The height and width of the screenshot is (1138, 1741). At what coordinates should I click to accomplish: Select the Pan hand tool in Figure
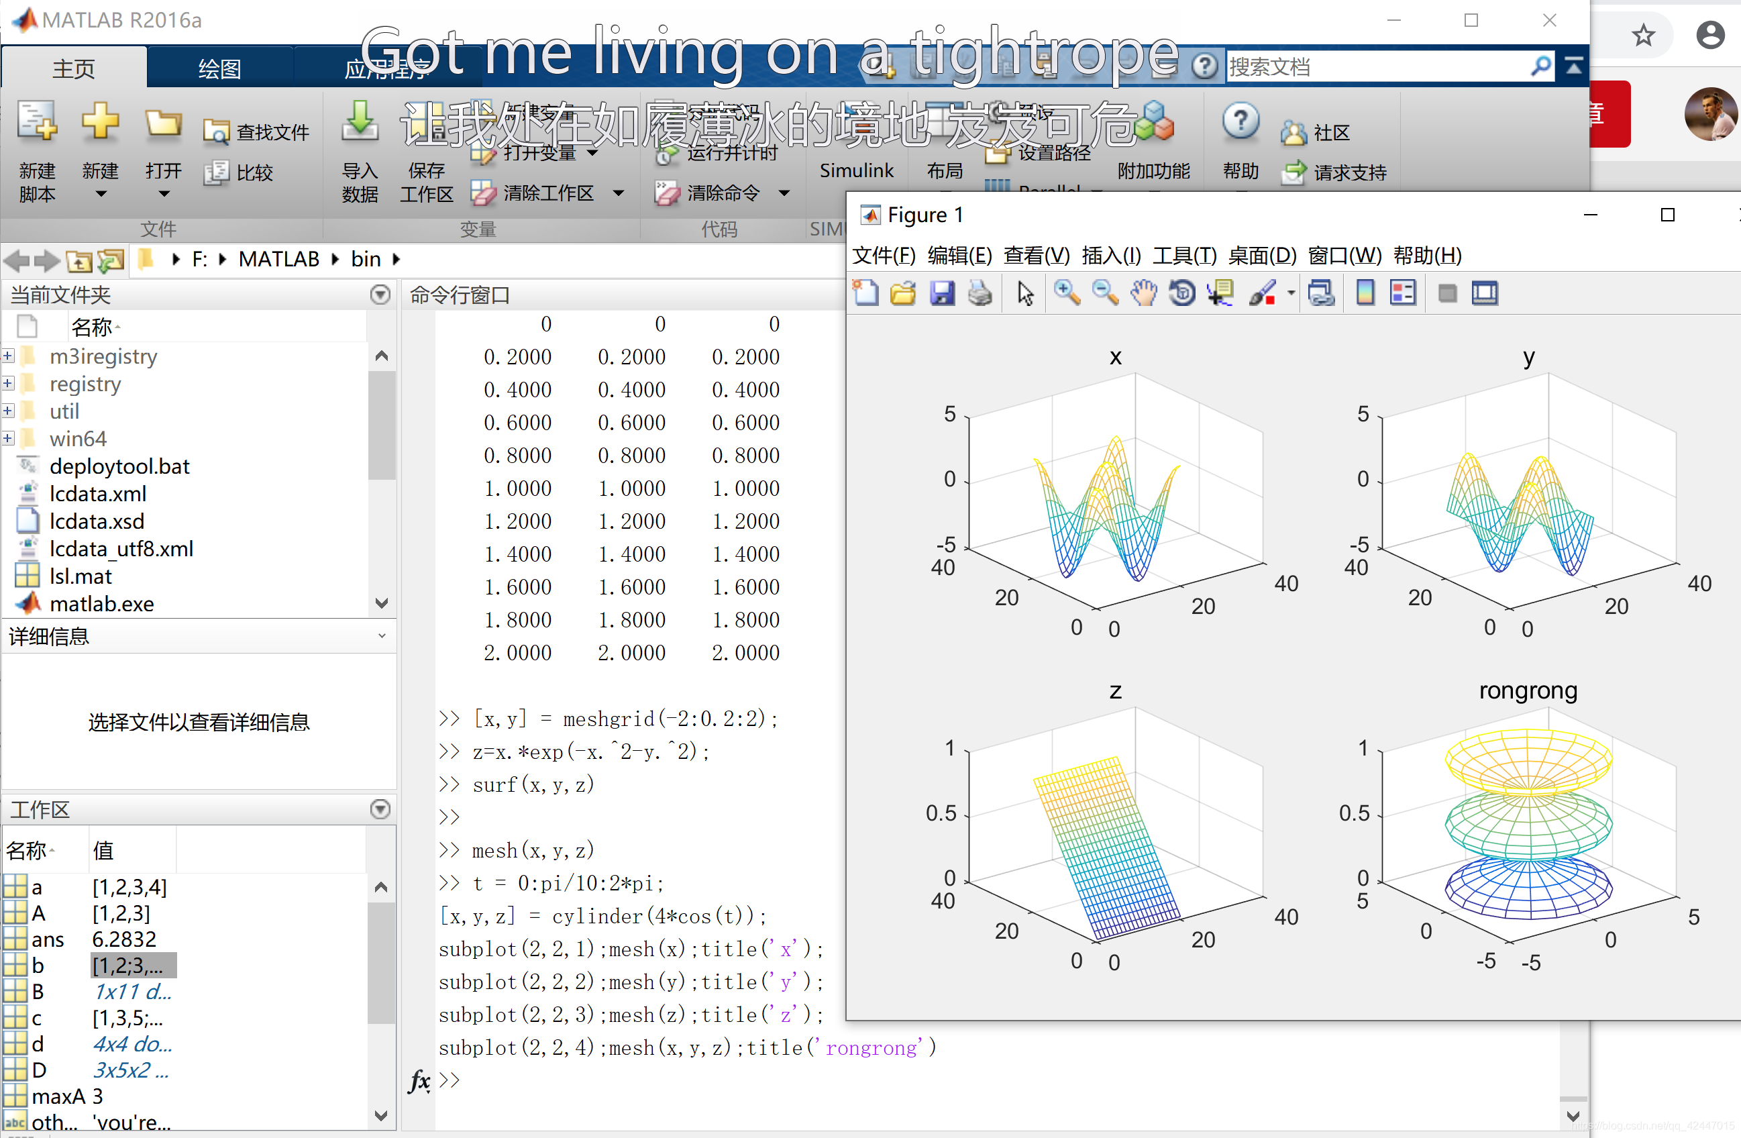1143,293
